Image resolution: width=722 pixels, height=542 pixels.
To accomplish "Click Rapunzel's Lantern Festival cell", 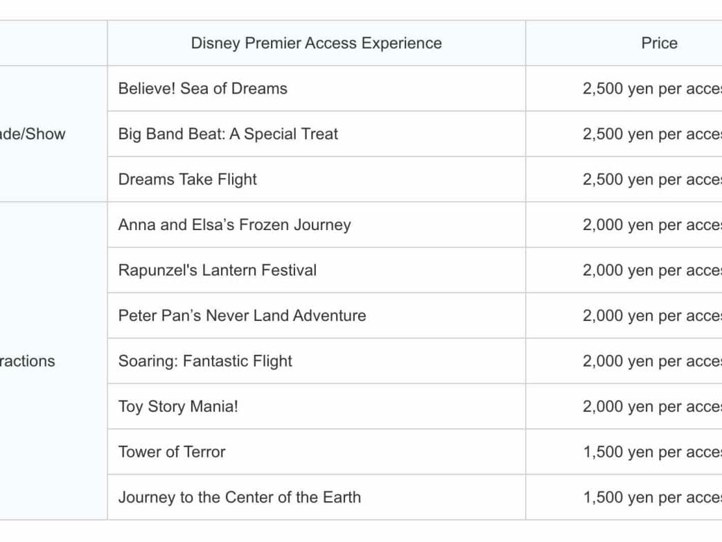I will coord(217,270).
